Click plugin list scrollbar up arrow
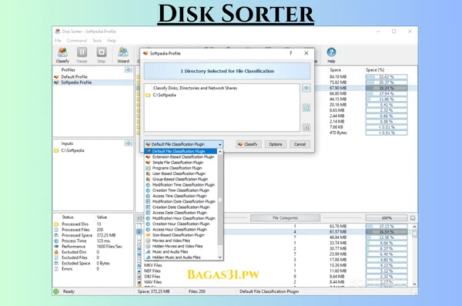 coord(220,151)
